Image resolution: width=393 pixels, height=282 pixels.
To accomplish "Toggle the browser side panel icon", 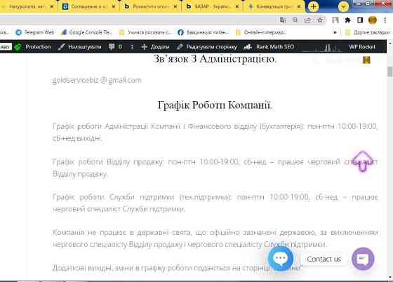I will tap(360, 20).
